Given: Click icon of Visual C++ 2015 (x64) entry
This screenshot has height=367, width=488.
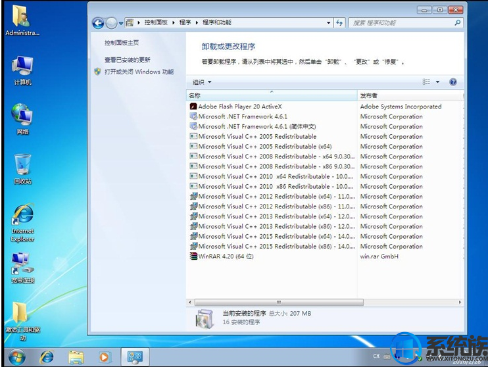Looking at the screenshot, I should point(193,236).
